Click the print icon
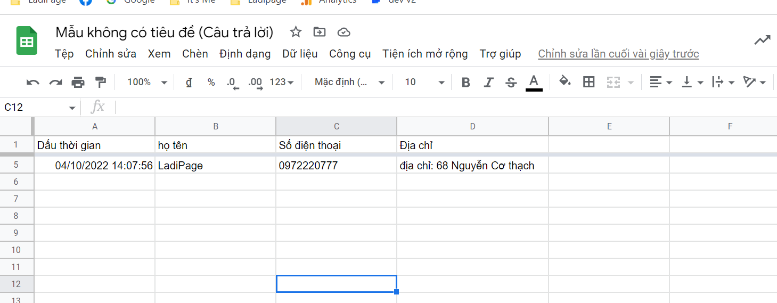The height and width of the screenshot is (303, 777). [78, 83]
